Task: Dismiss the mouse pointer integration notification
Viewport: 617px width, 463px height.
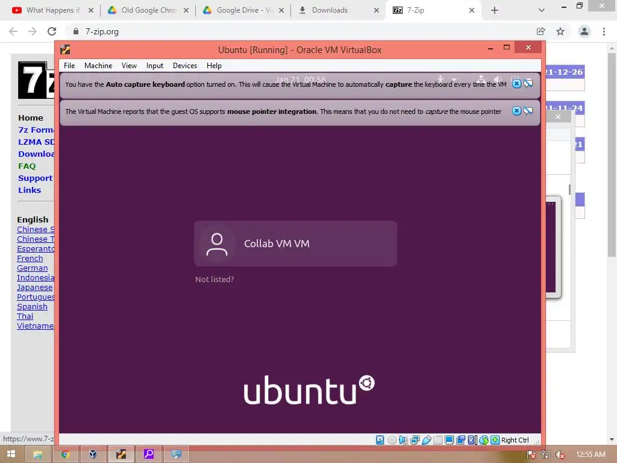Action: 516,111
